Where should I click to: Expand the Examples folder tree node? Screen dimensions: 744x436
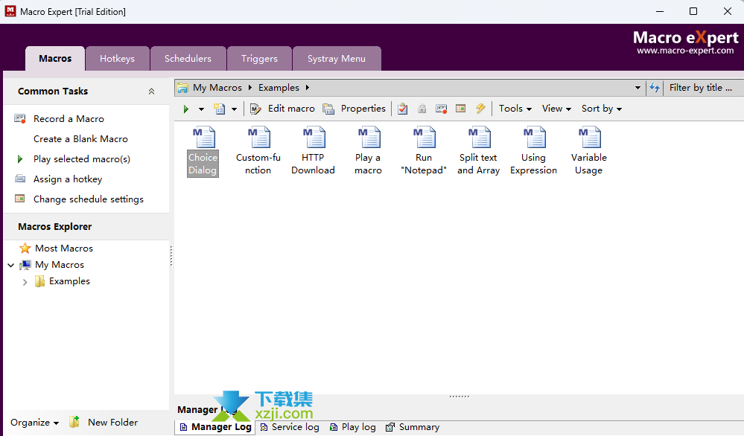point(25,282)
